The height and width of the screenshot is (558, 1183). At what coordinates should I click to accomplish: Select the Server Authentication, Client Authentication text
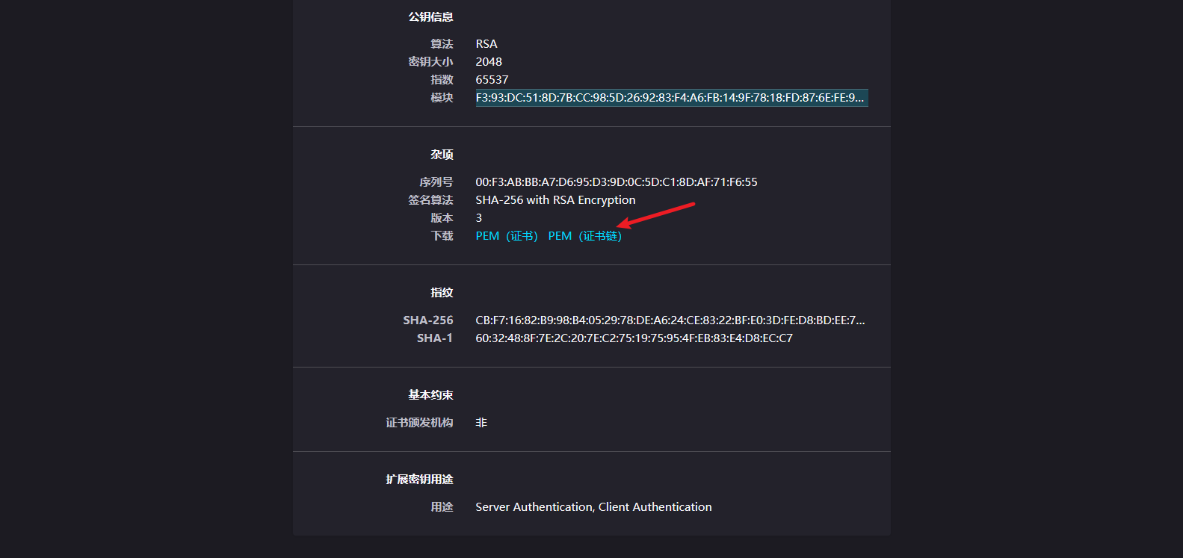(x=593, y=507)
